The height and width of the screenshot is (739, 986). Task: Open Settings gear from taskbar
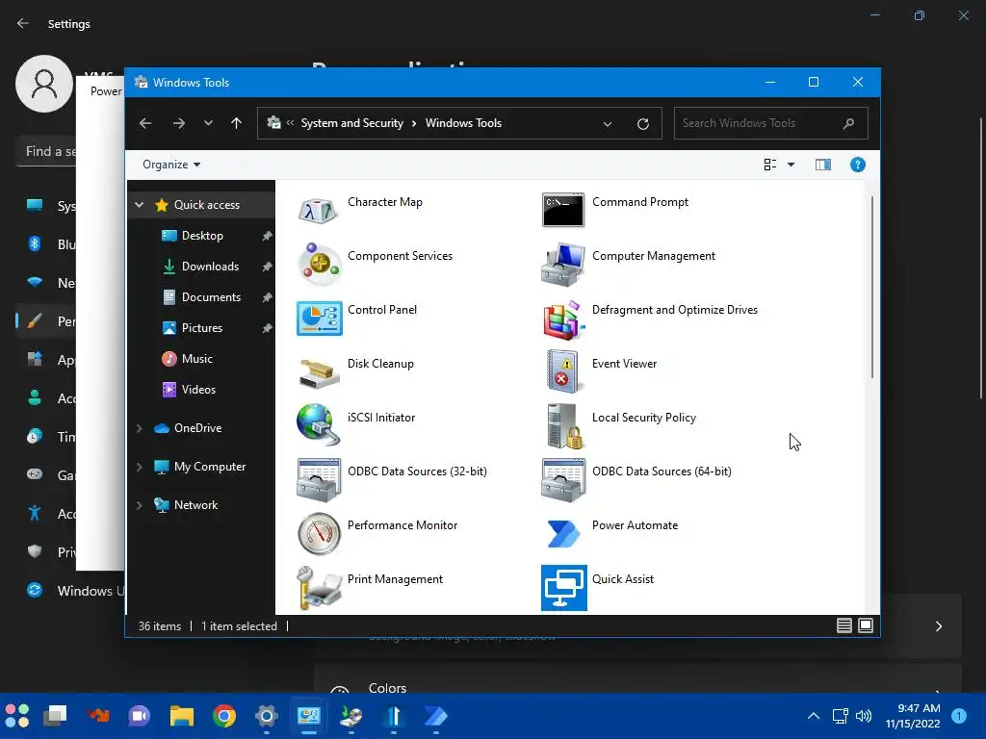point(266,716)
